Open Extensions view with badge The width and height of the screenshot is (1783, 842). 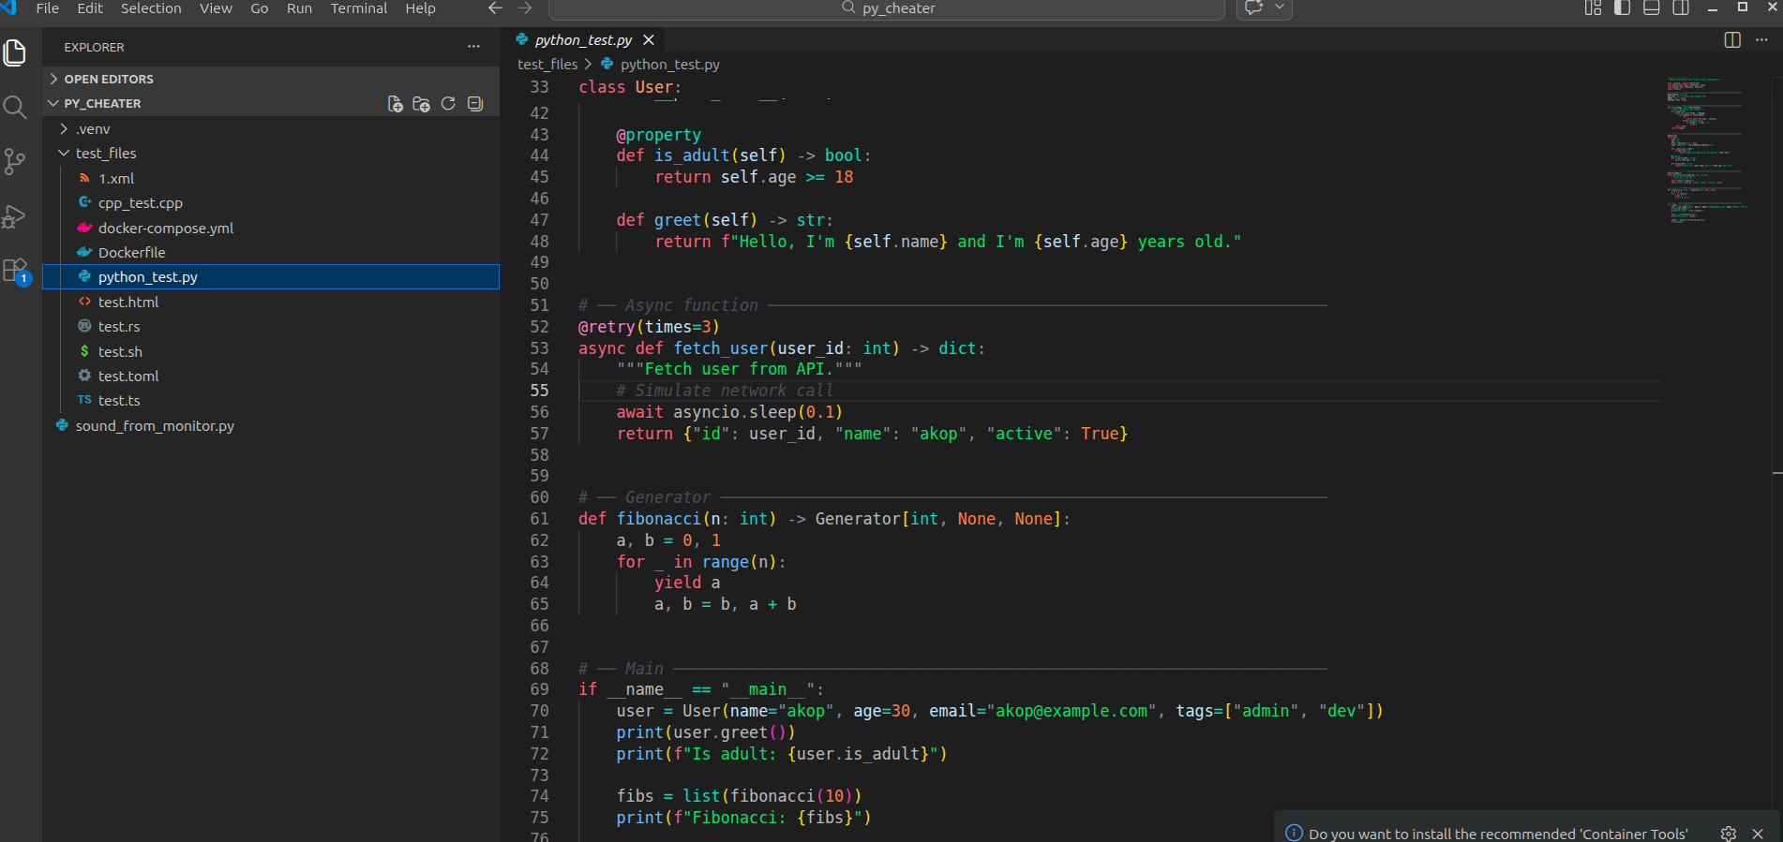click(x=17, y=272)
